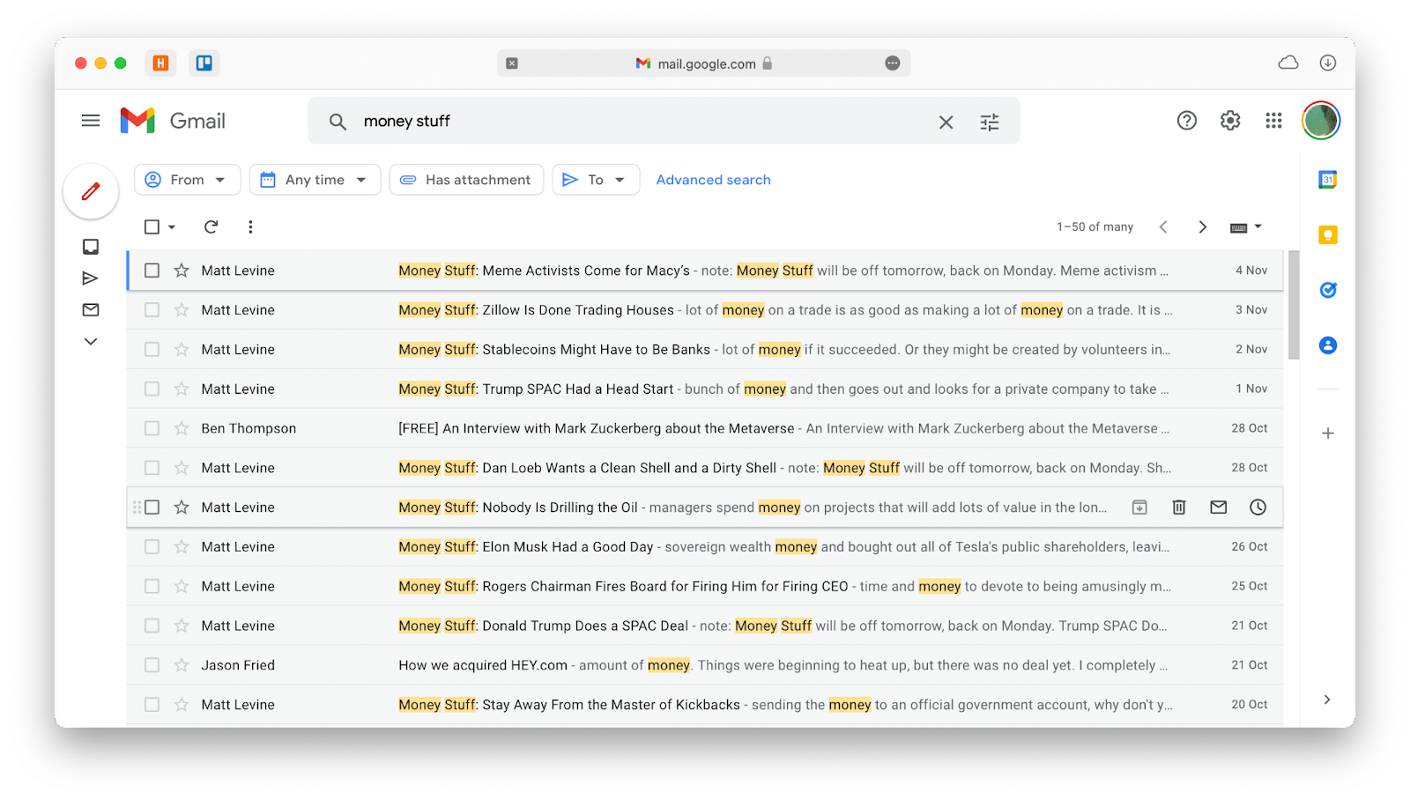Open the Trello pinned tab
Image resolution: width=1410 pixels, height=800 pixels.
pos(204,63)
